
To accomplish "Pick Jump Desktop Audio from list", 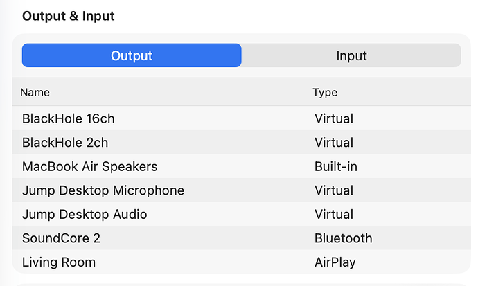I will coord(85,215).
